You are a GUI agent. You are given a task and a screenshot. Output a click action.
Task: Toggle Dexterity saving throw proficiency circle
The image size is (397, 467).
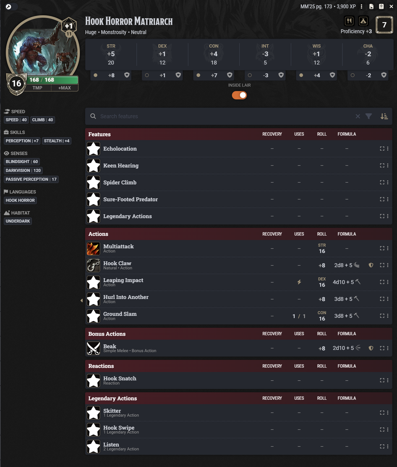[x=147, y=75]
